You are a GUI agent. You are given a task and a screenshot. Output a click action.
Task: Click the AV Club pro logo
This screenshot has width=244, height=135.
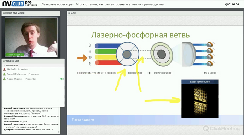(x=20, y=4)
